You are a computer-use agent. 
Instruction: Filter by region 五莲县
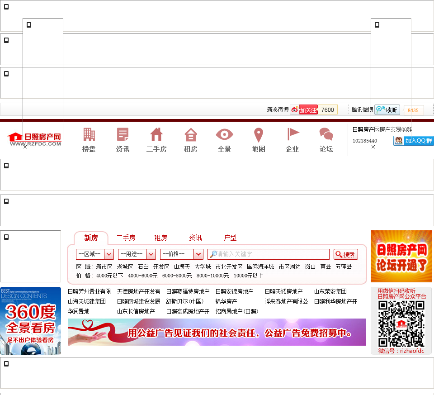pyautogui.click(x=344, y=267)
